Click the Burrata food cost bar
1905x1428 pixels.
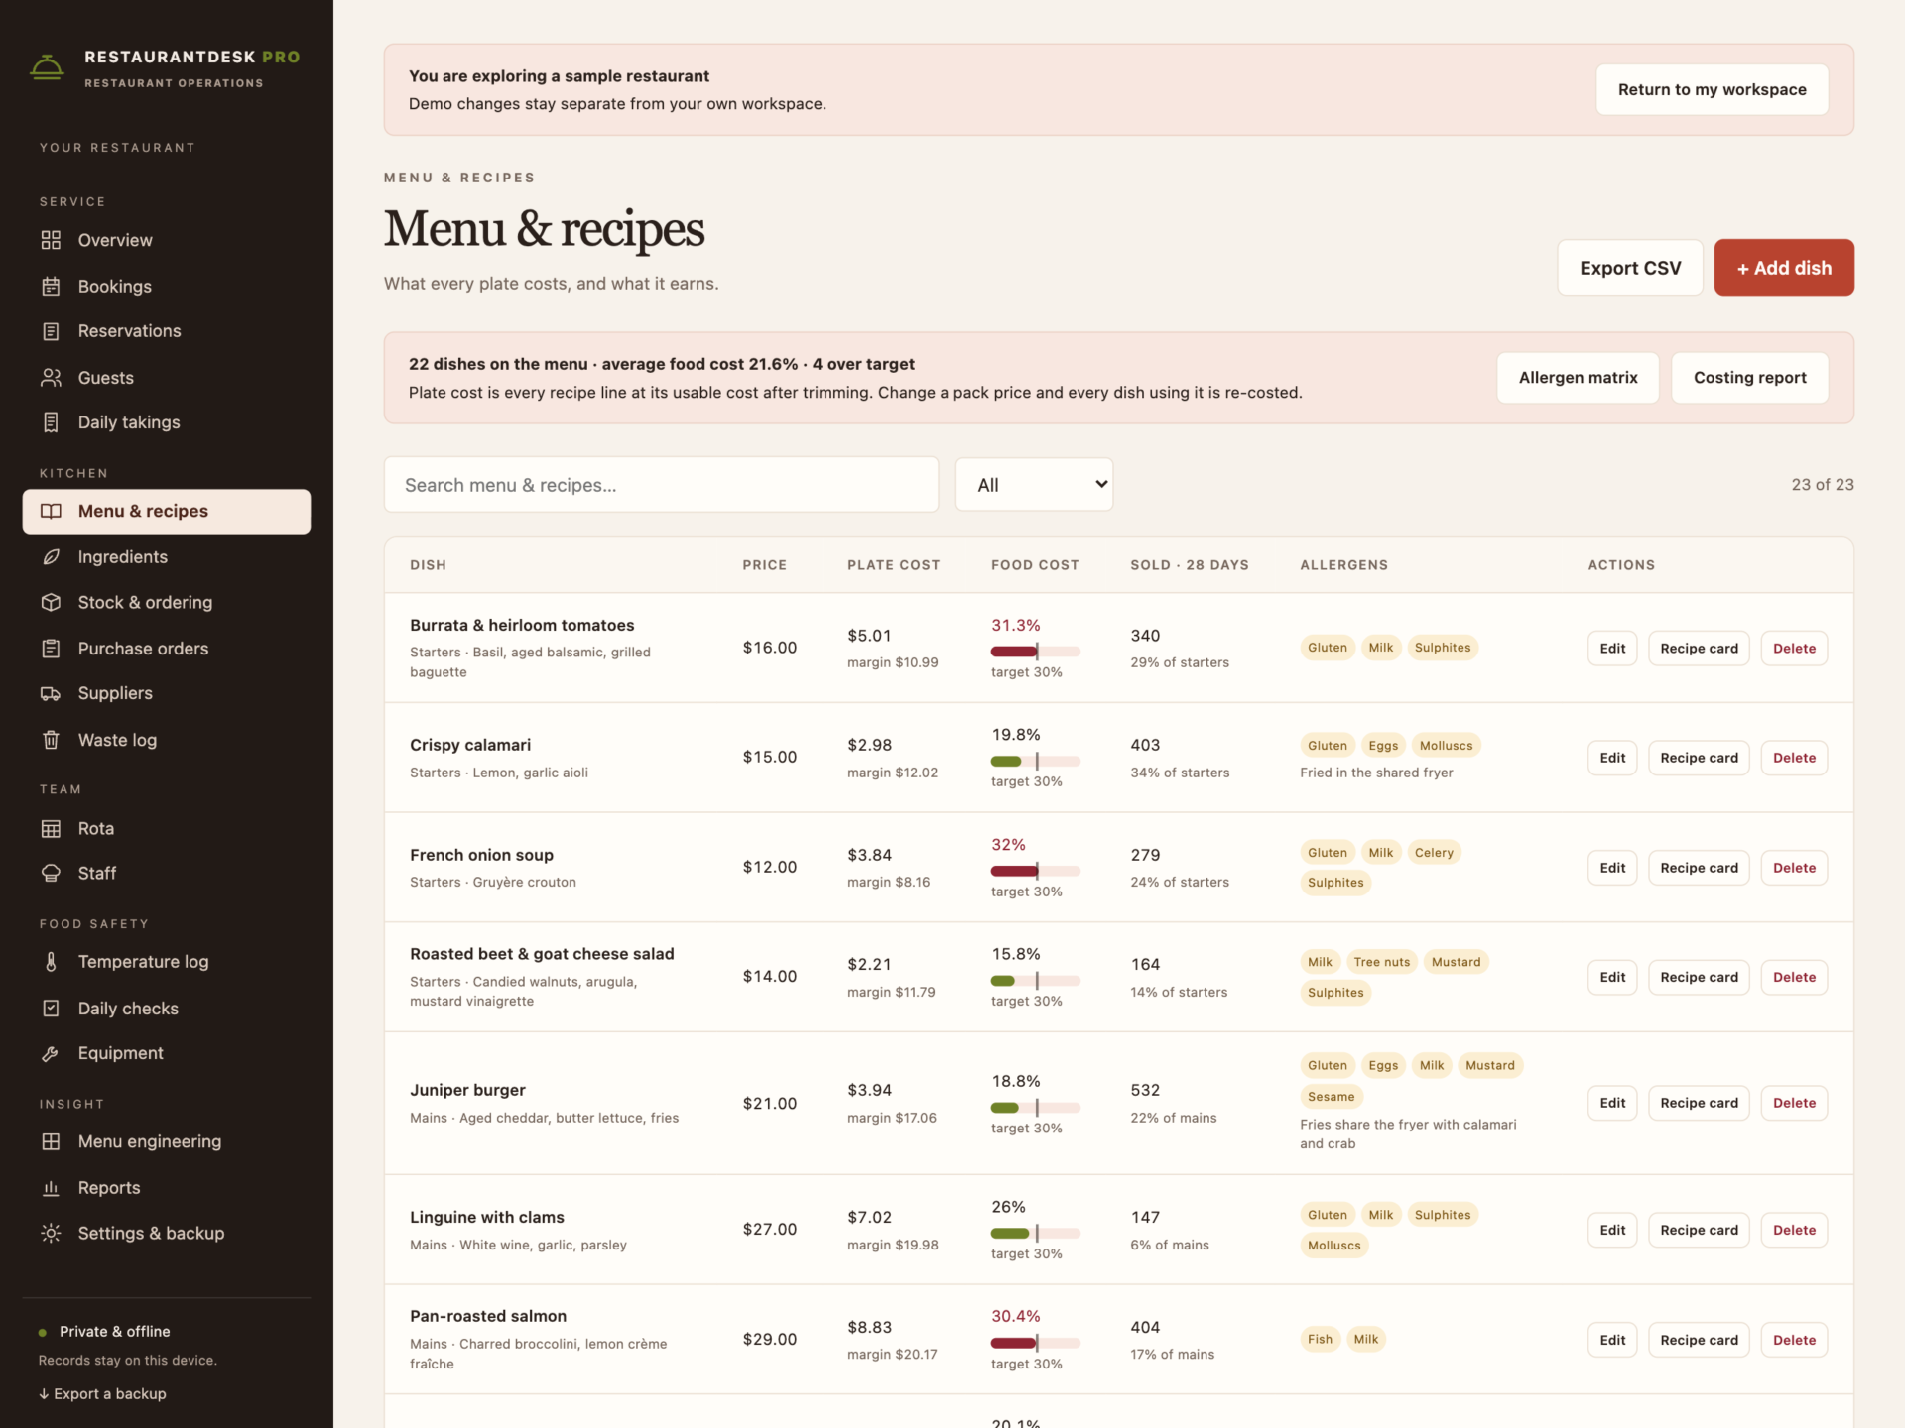pos(1035,652)
